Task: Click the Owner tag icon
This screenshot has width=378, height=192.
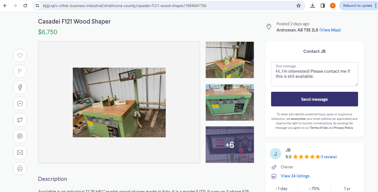Action: (x=274, y=167)
